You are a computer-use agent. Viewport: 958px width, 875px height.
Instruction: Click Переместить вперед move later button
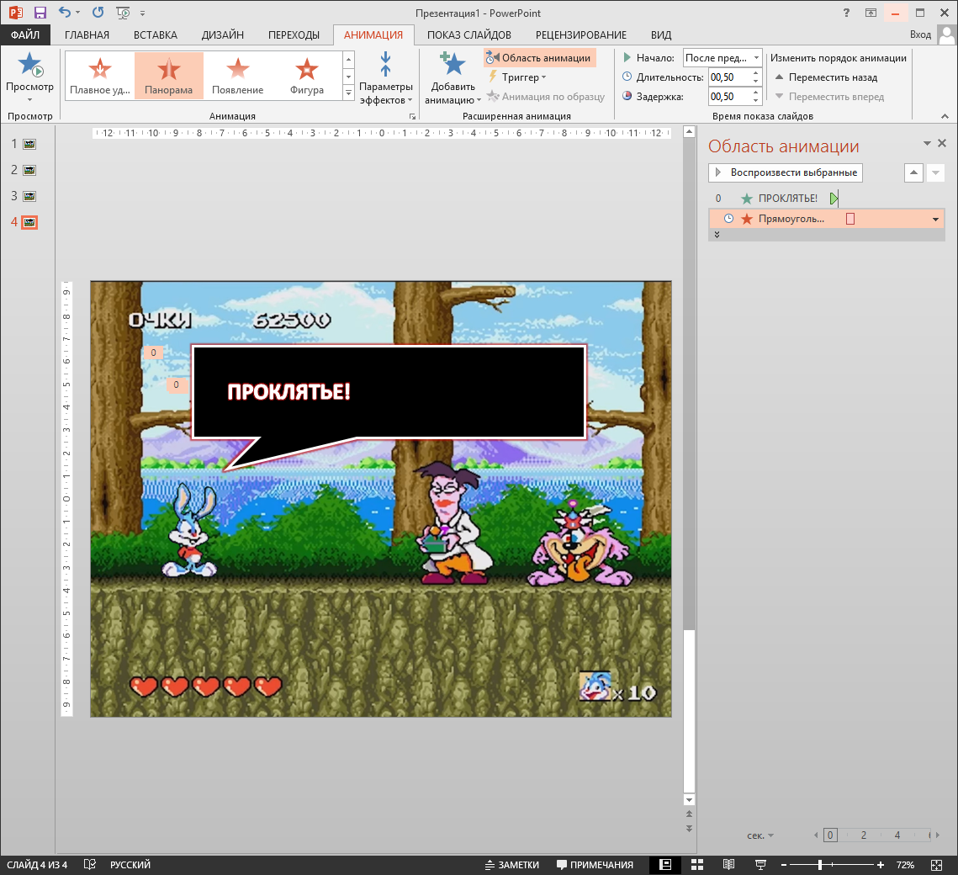(x=829, y=97)
